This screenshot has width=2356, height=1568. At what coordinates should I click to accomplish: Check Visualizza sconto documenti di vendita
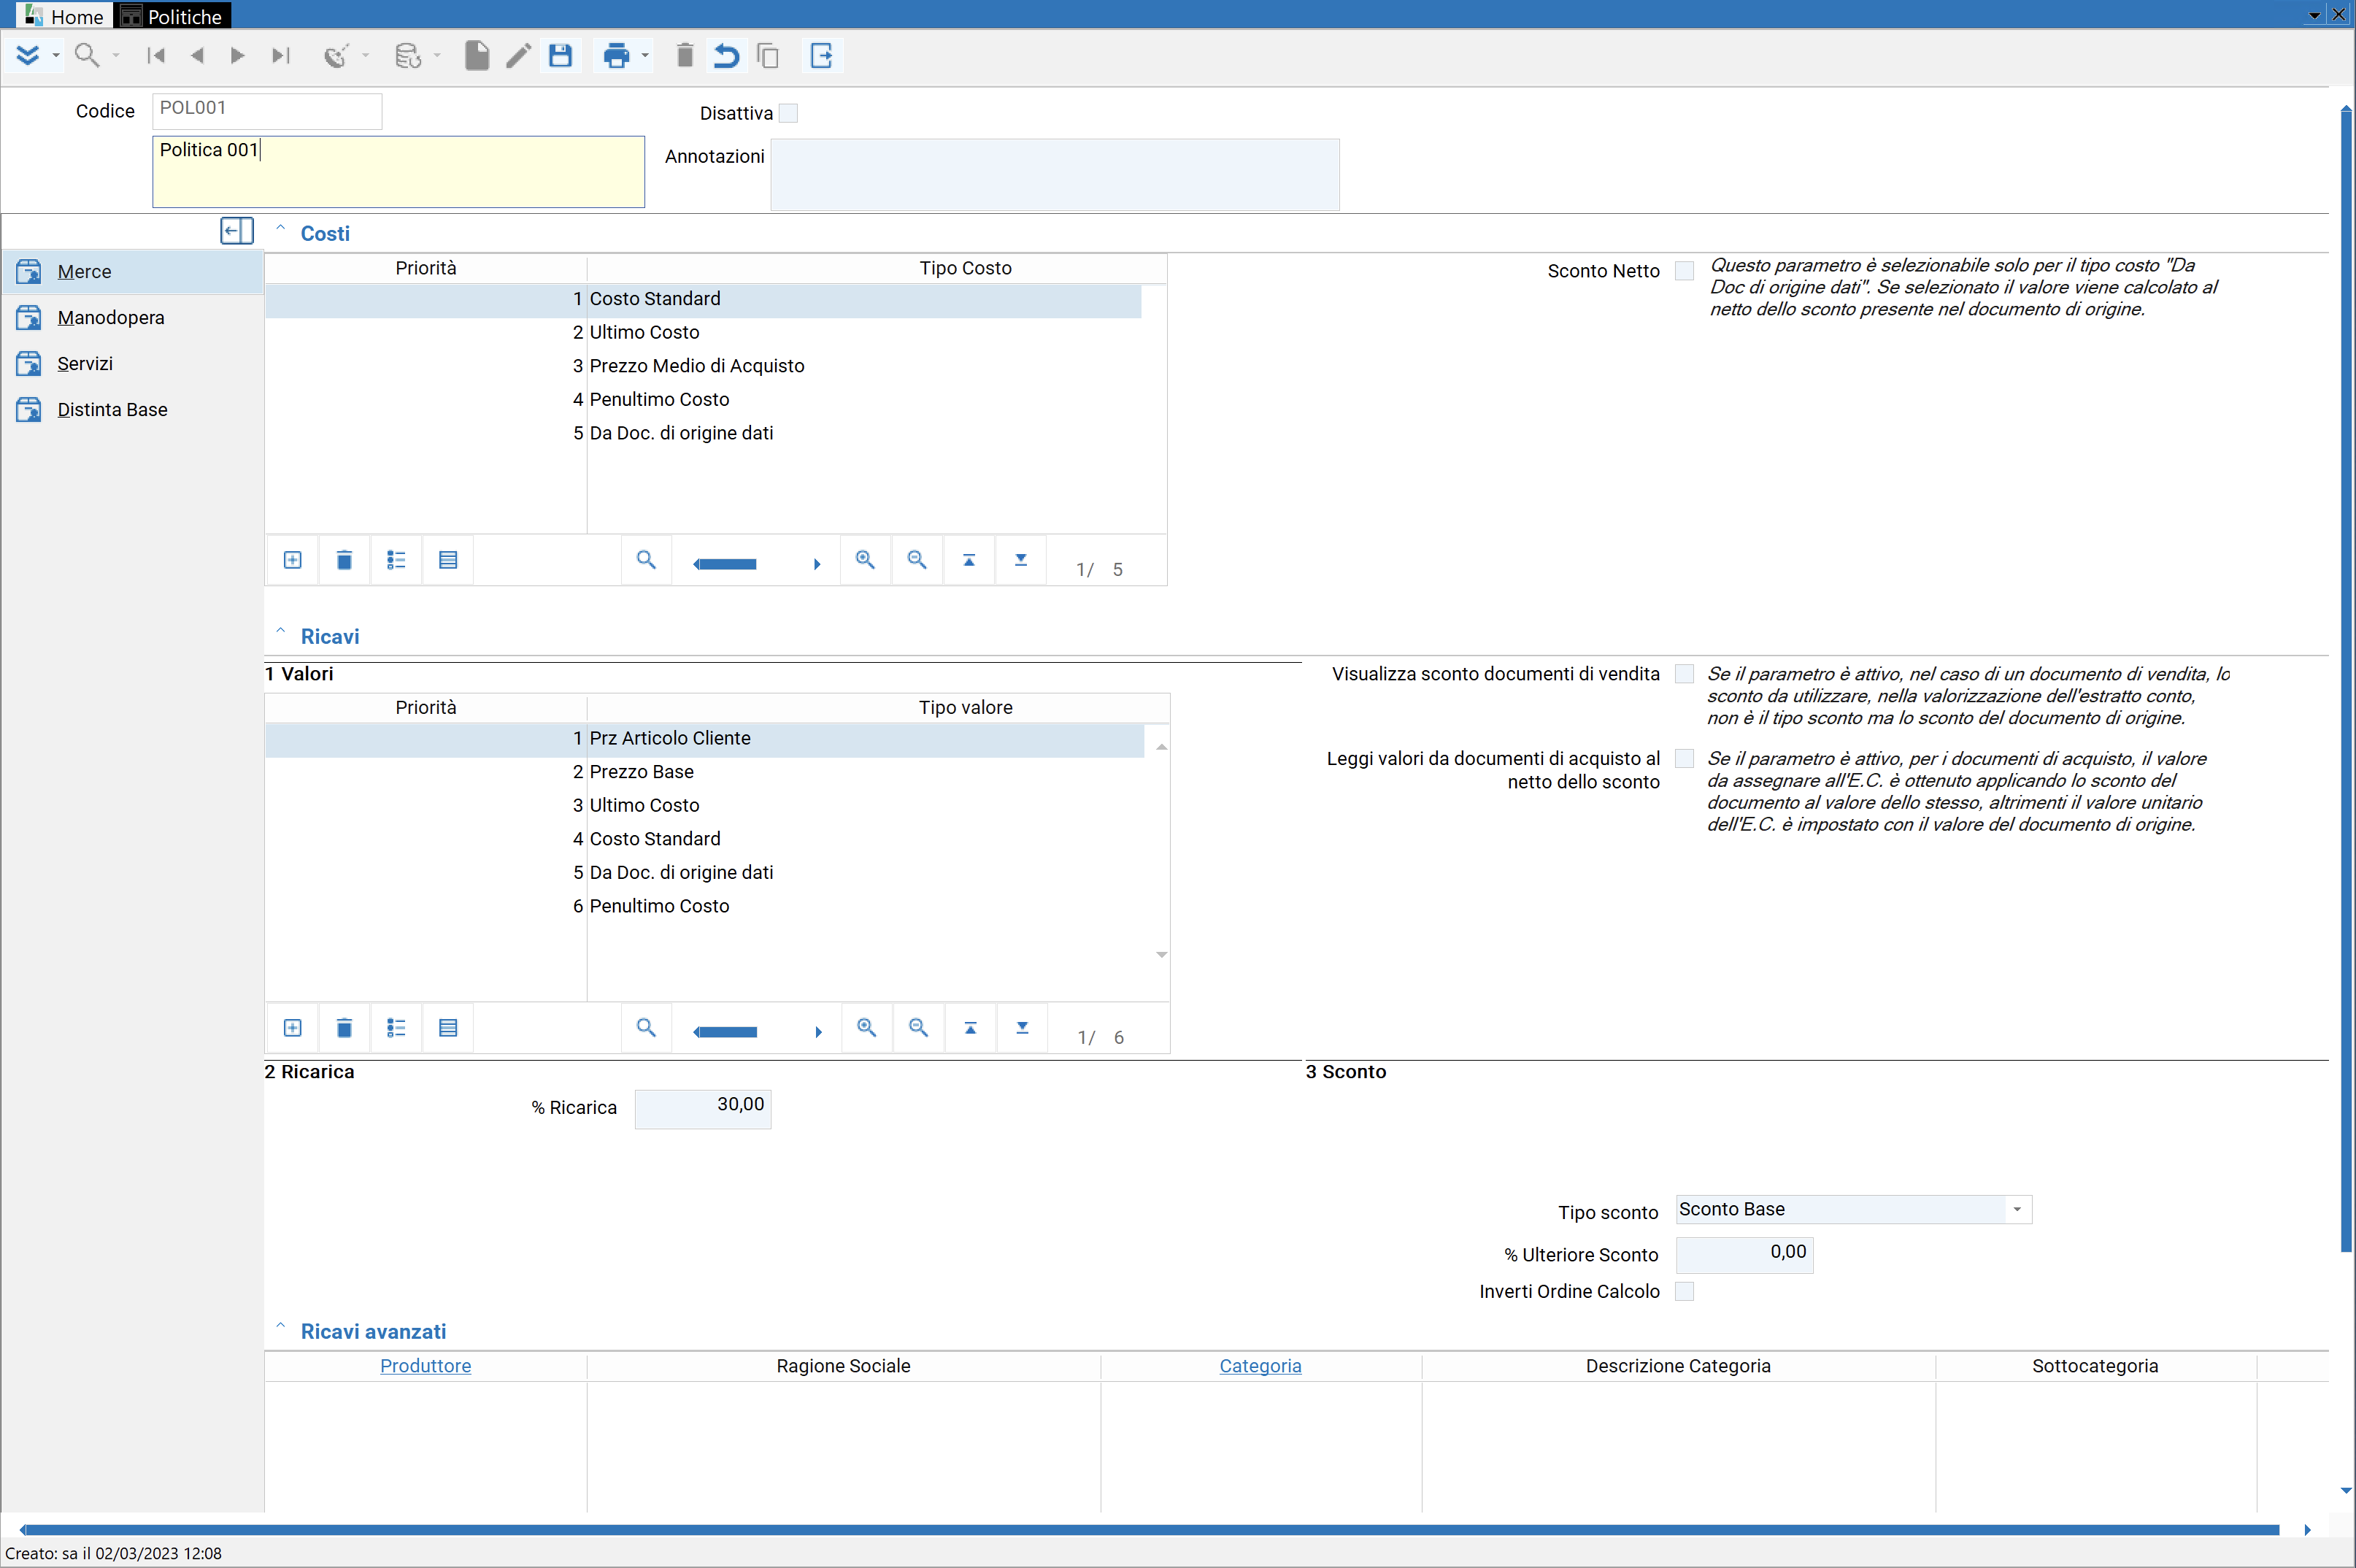tap(1685, 674)
